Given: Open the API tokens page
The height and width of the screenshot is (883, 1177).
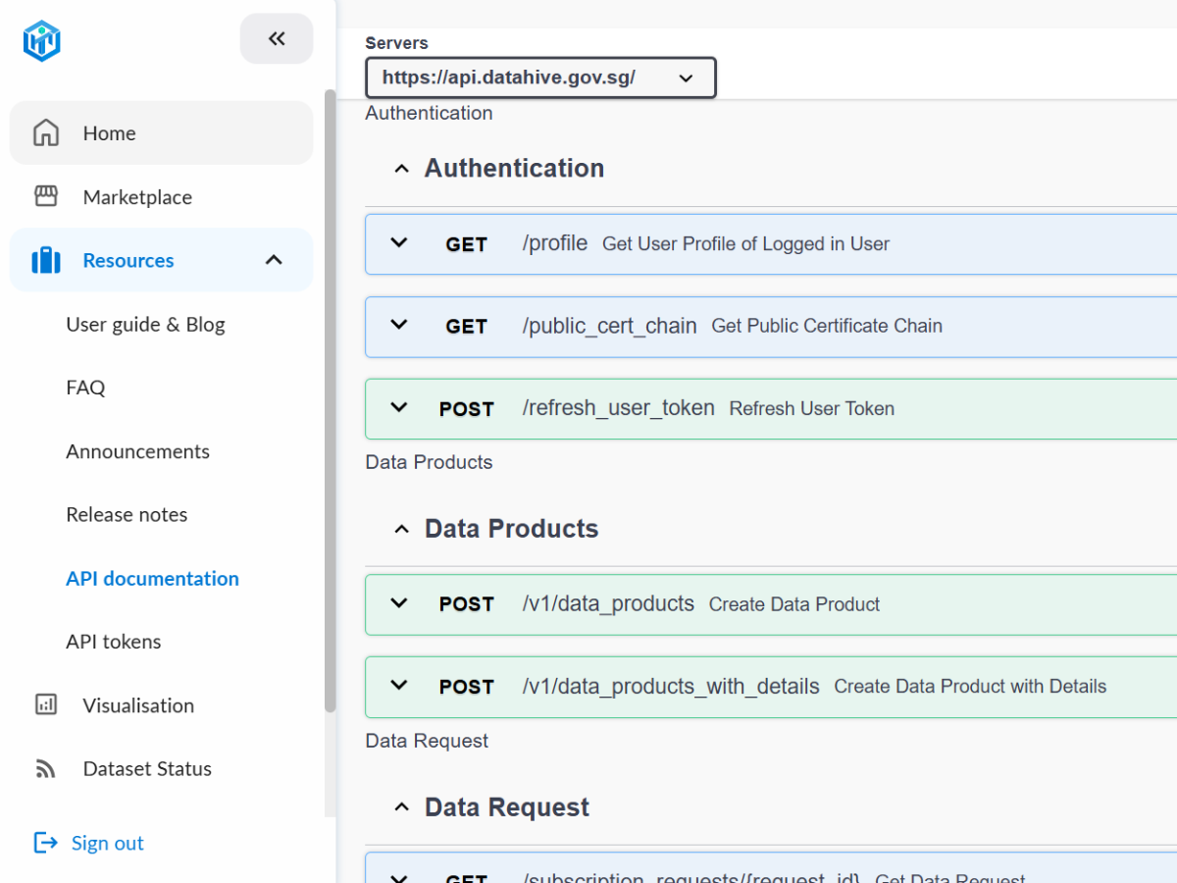Looking at the screenshot, I should (x=114, y=642).
